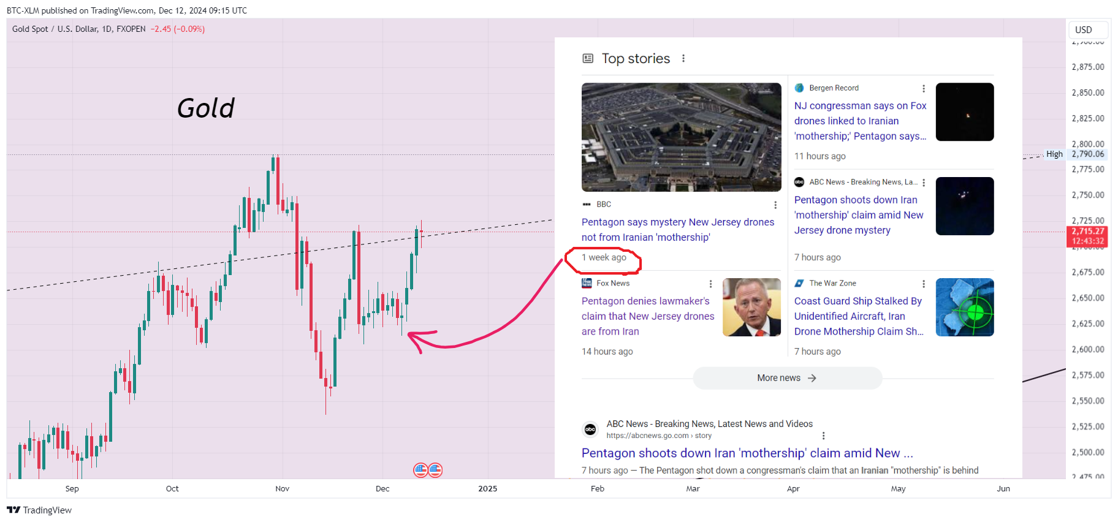This screenshot has height=522, width=1118.
Task: Open Bergen Record headline on Iranian mothership
Action: click(x=861, y=121)
